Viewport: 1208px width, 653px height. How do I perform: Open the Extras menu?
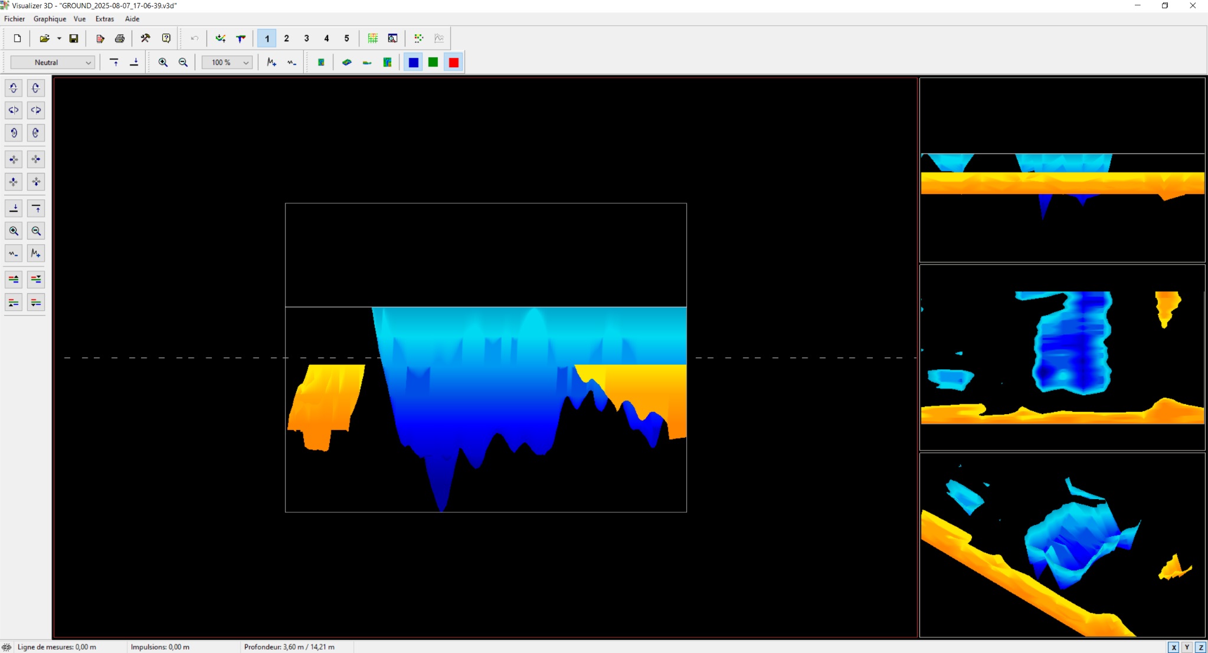[104, 19]
